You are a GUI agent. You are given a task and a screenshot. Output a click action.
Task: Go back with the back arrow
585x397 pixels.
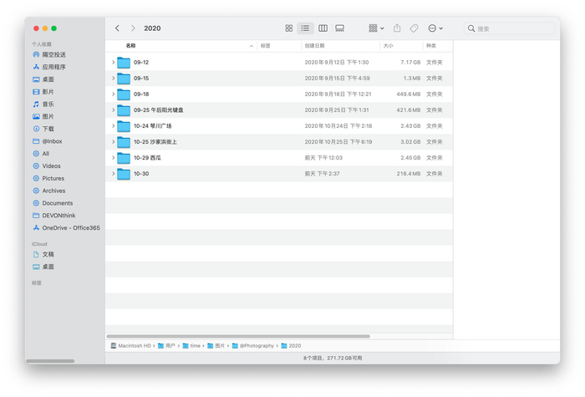[x=117, y=28]
